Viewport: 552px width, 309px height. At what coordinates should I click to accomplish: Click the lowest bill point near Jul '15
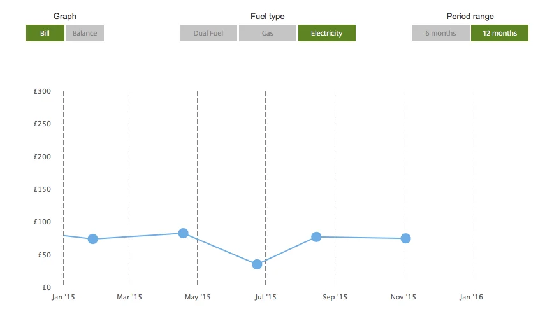(257, 264)
